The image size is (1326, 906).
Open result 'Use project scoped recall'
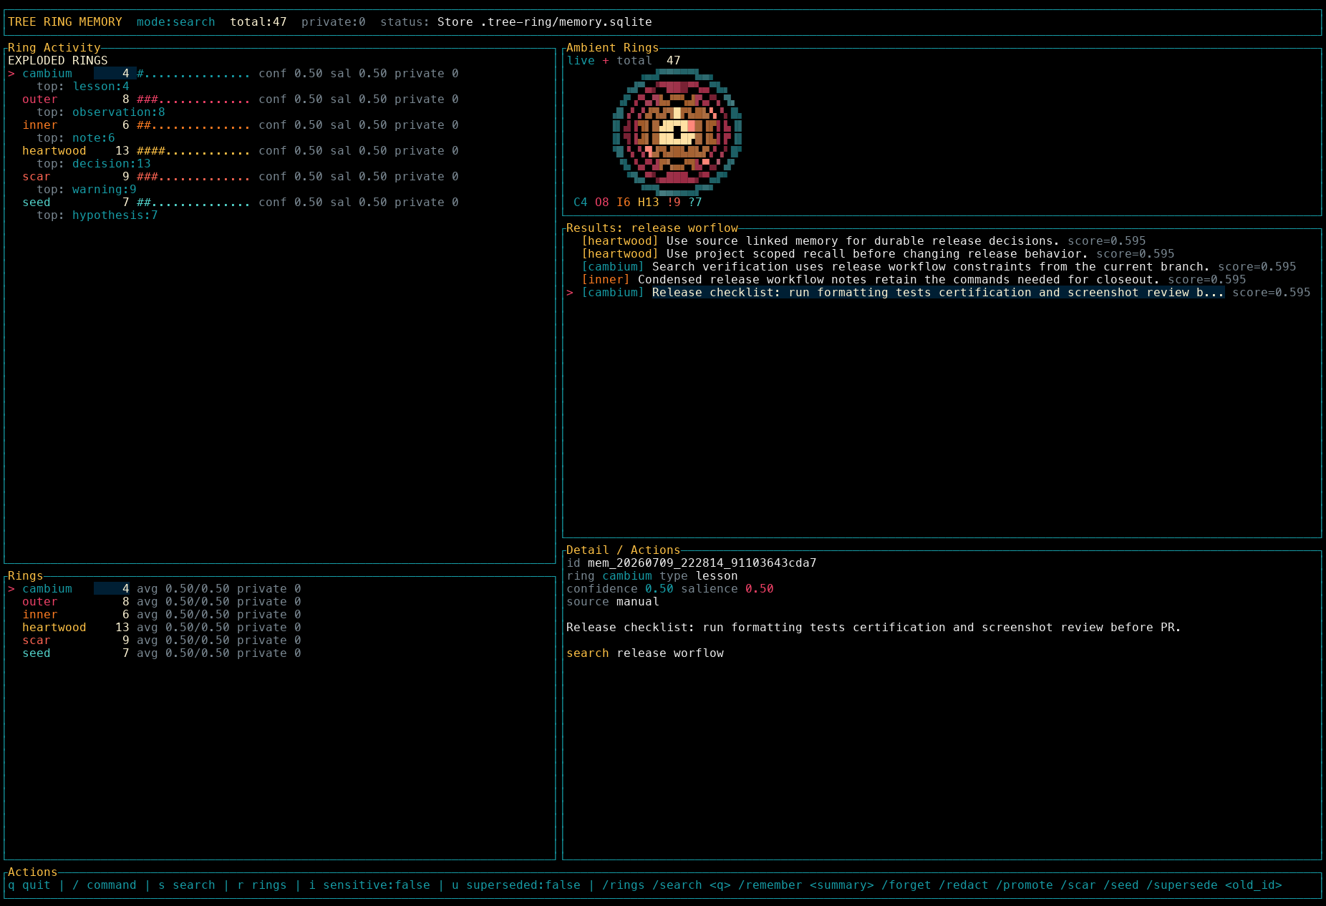click(878, 254)
